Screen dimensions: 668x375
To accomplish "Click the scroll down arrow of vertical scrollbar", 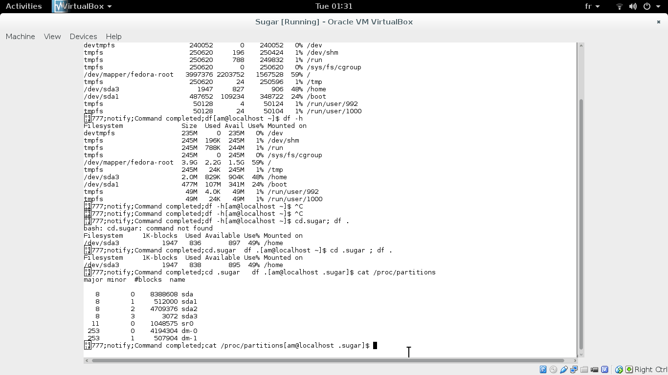I will 581,354.
